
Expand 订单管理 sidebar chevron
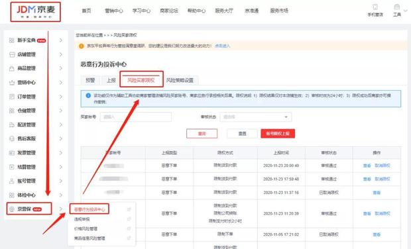click(61, 97)
